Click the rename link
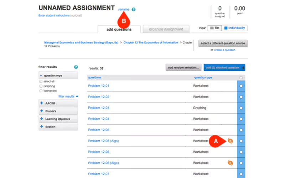 click(124, 9)
